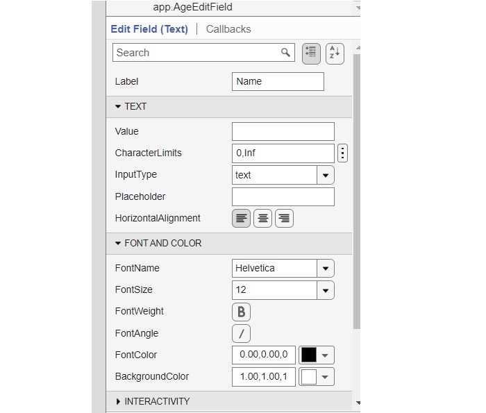The width and height of the screenshot is (486, 413).
Task: Open the InputType dropdown
Action: coord(326,176)
